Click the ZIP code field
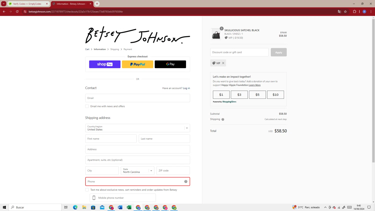This screenshot has height=211, width=375. pos(173,170)
